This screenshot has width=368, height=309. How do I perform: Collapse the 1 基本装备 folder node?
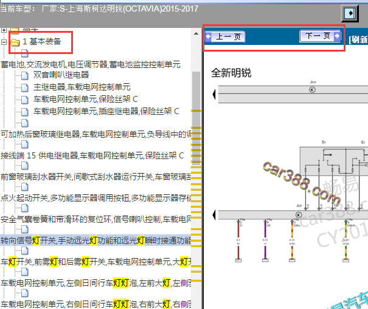tap(4, 42)
